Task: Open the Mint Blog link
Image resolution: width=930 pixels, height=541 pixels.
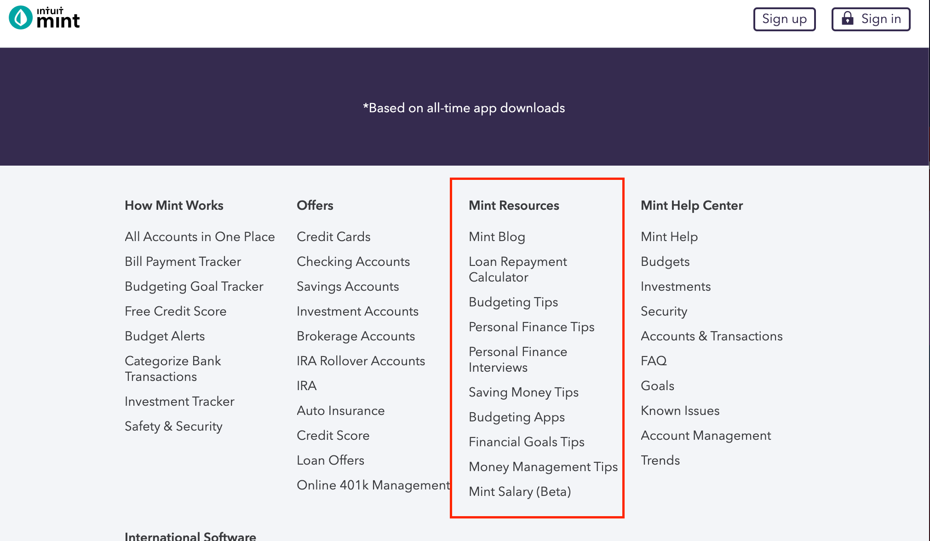Action: (x=497, y=236)
